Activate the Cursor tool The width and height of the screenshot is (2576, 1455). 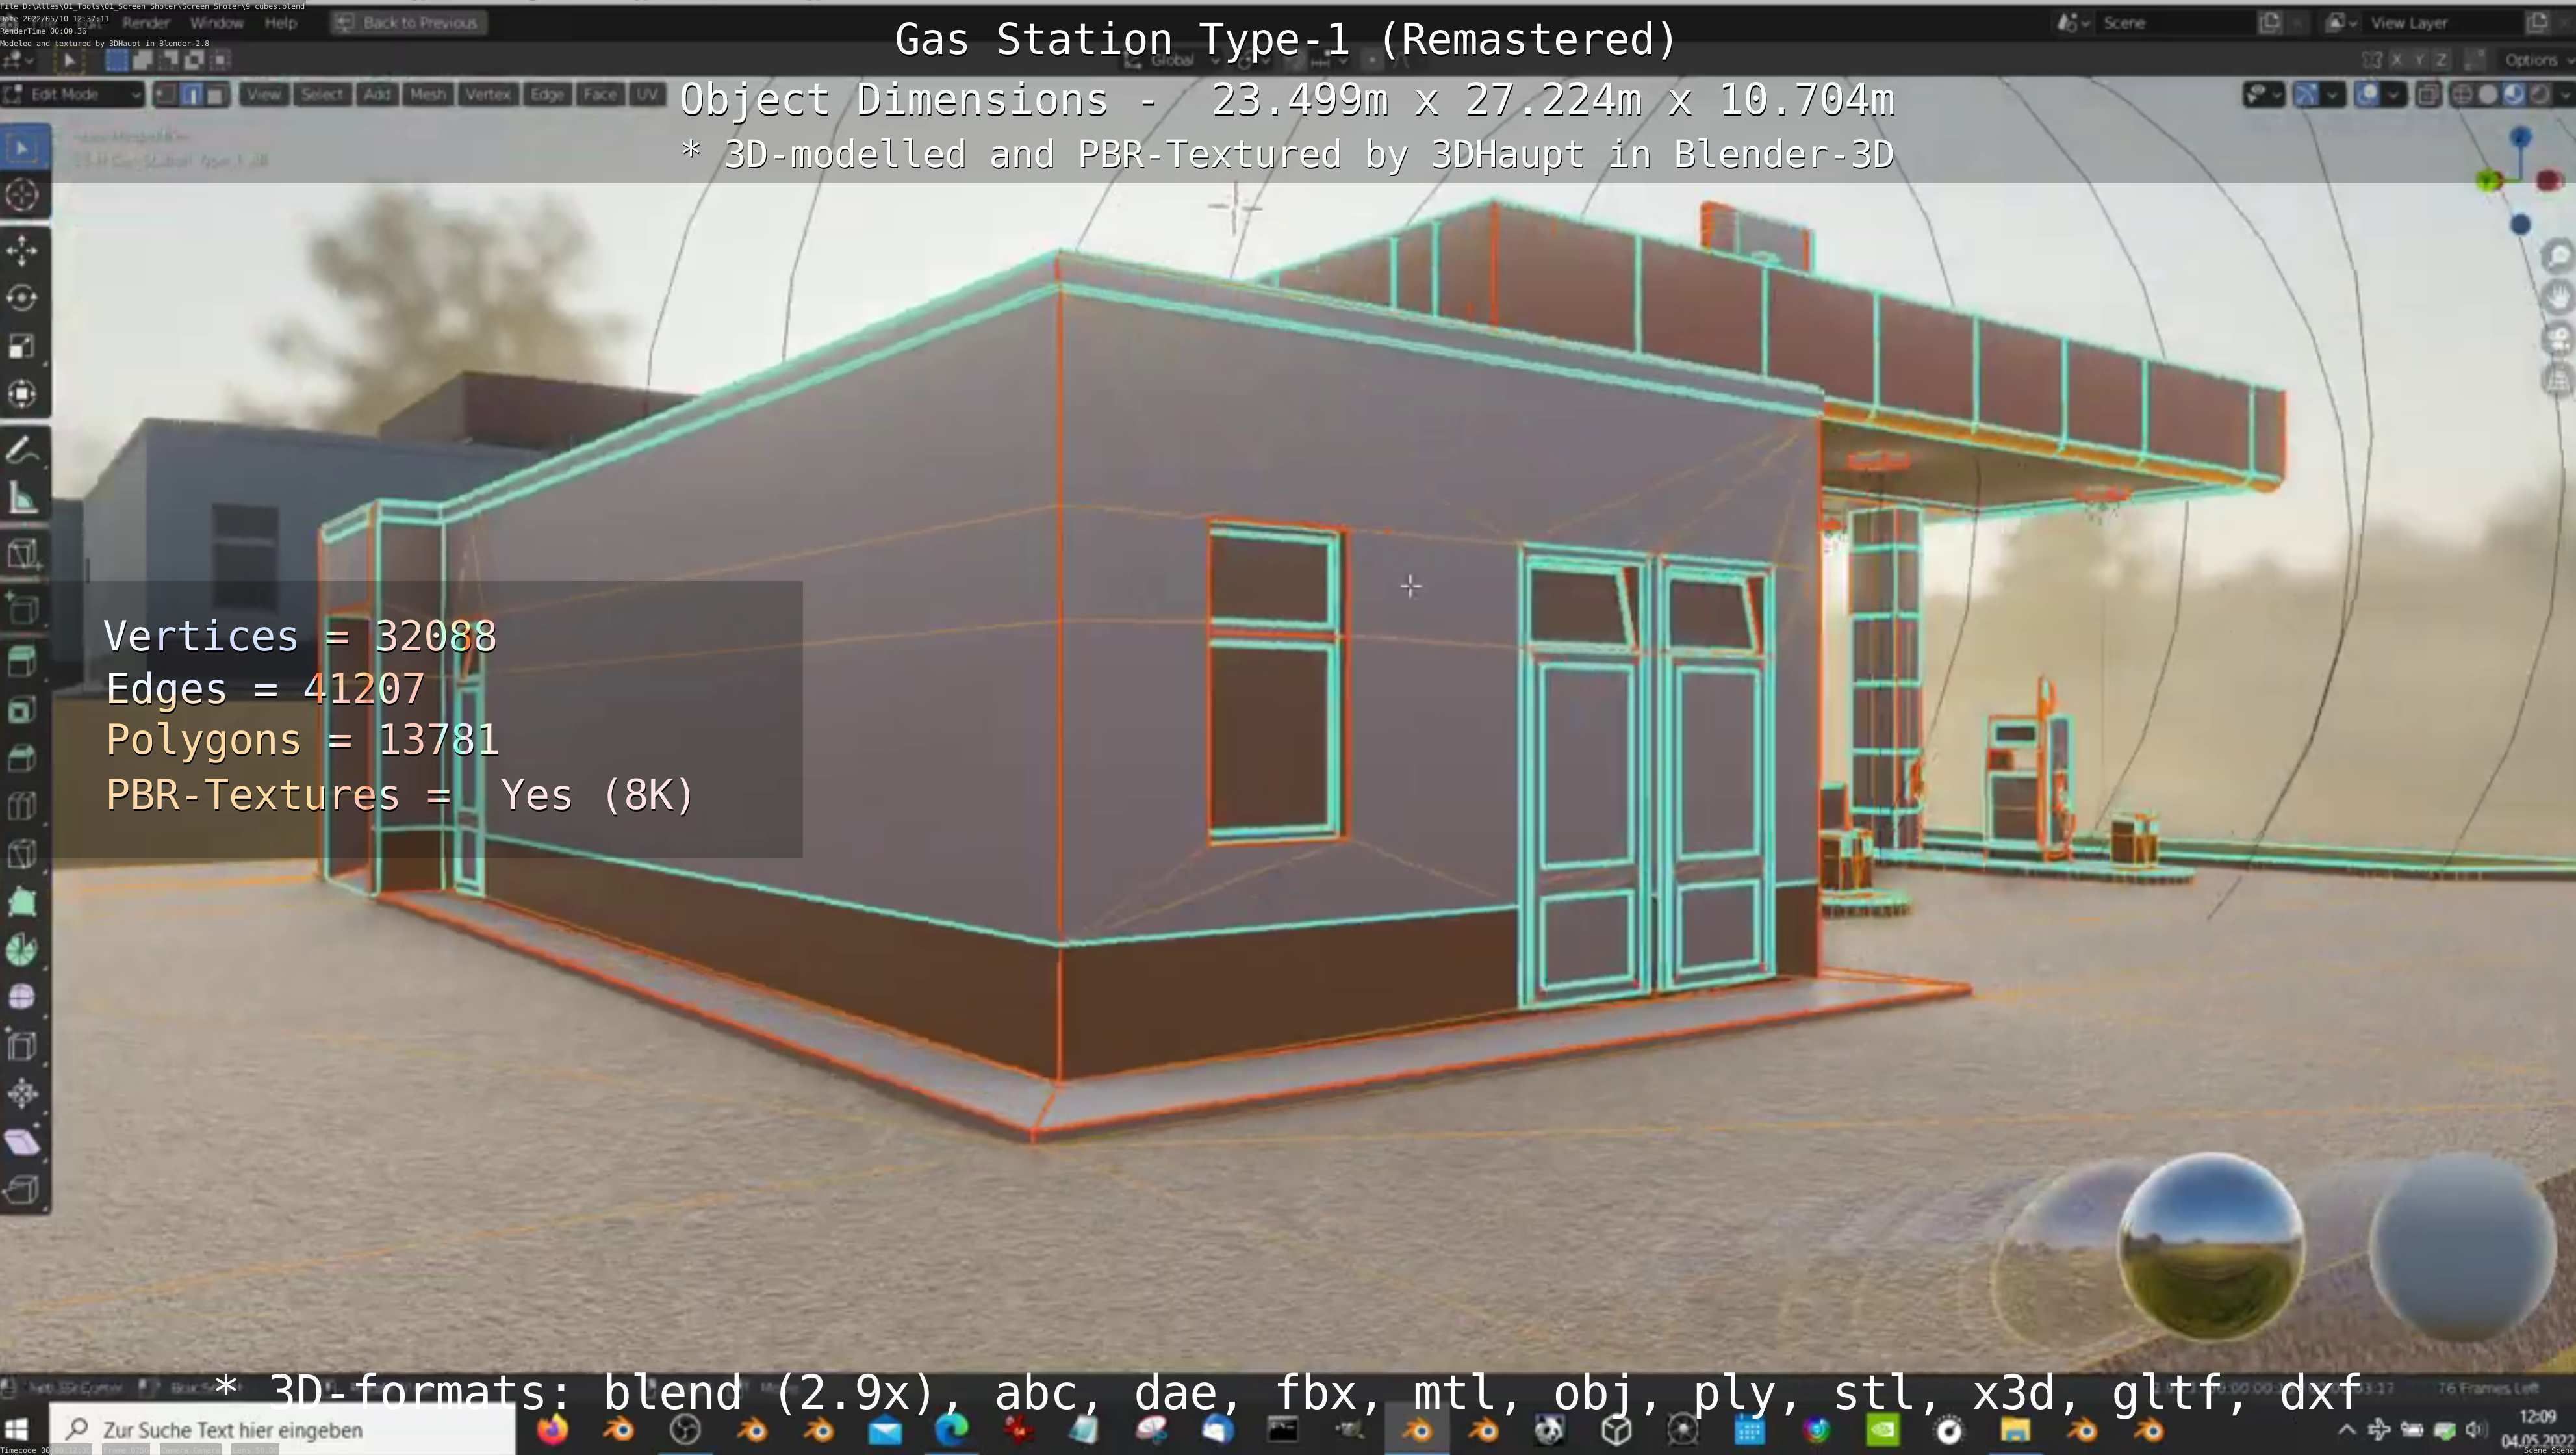point(22,195)
